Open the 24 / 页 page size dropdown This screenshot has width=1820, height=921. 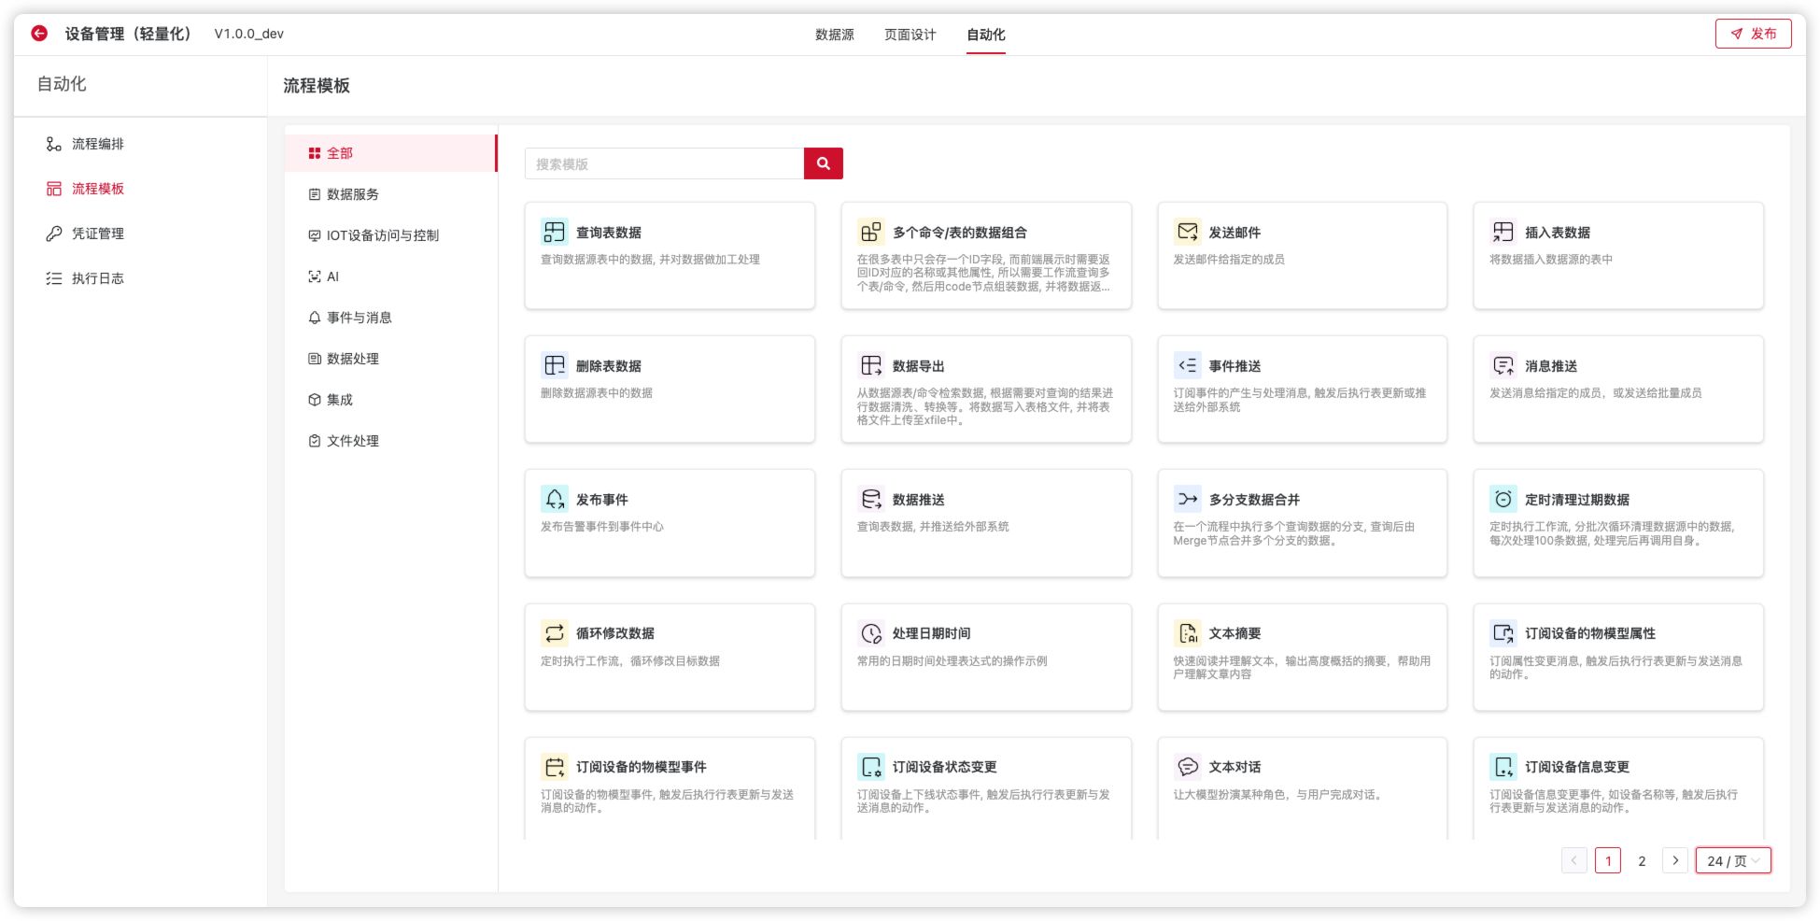(1732, 860)
